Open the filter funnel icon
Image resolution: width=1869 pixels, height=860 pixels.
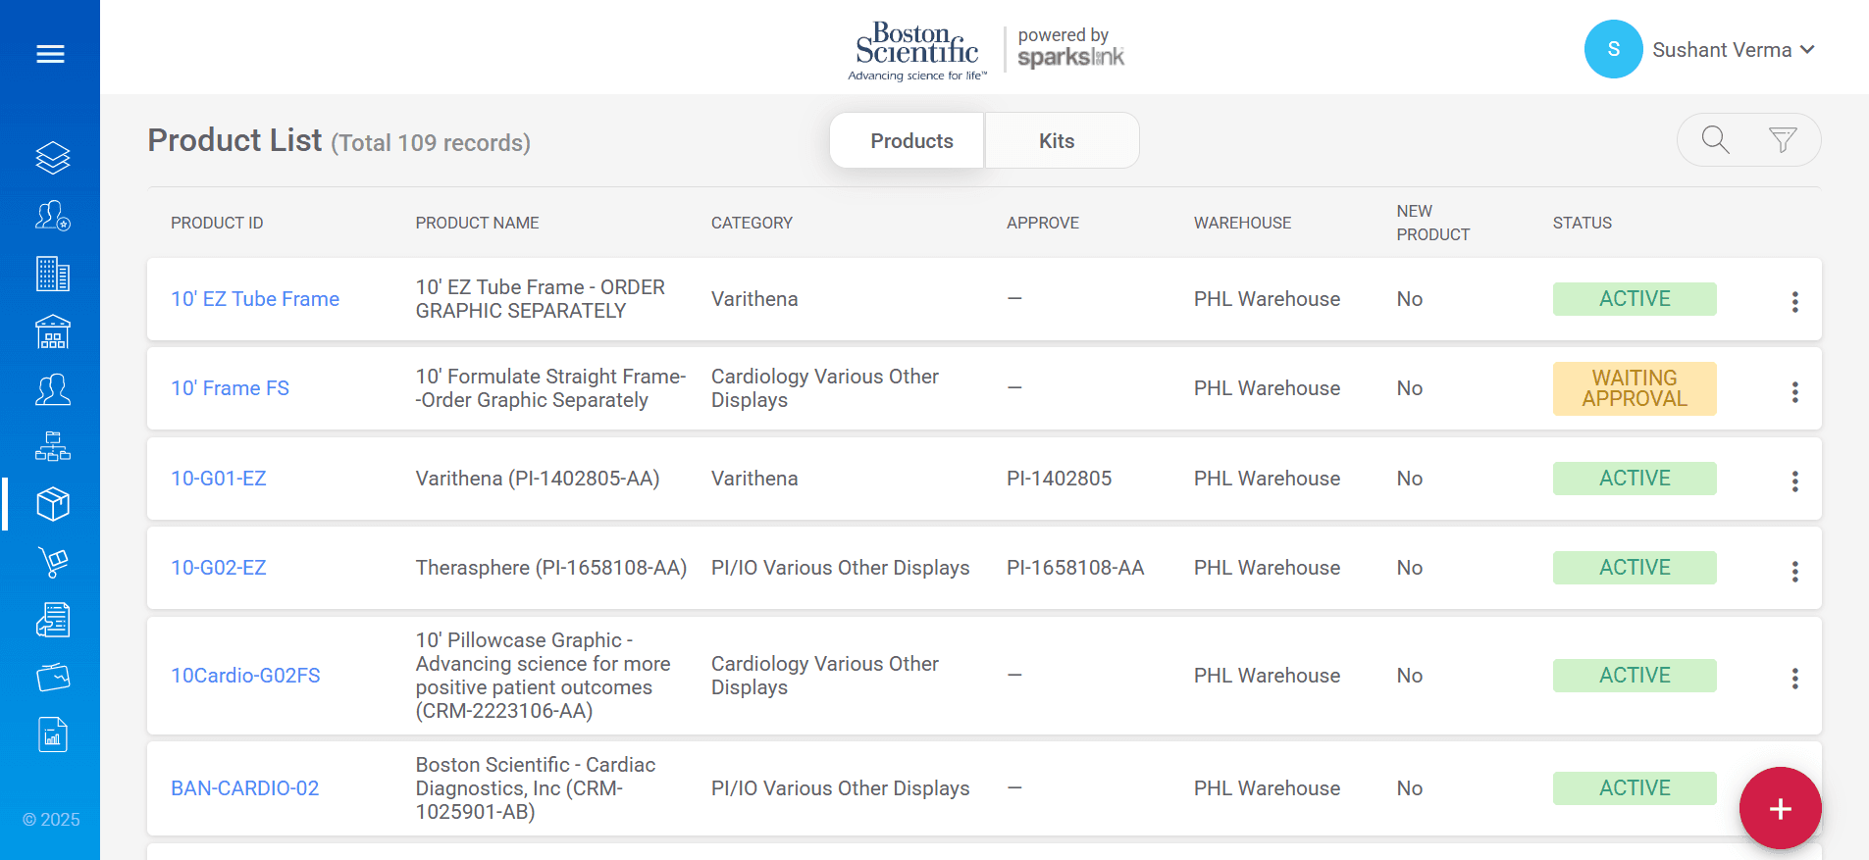pyautogui.click(x=1783, y=140)
